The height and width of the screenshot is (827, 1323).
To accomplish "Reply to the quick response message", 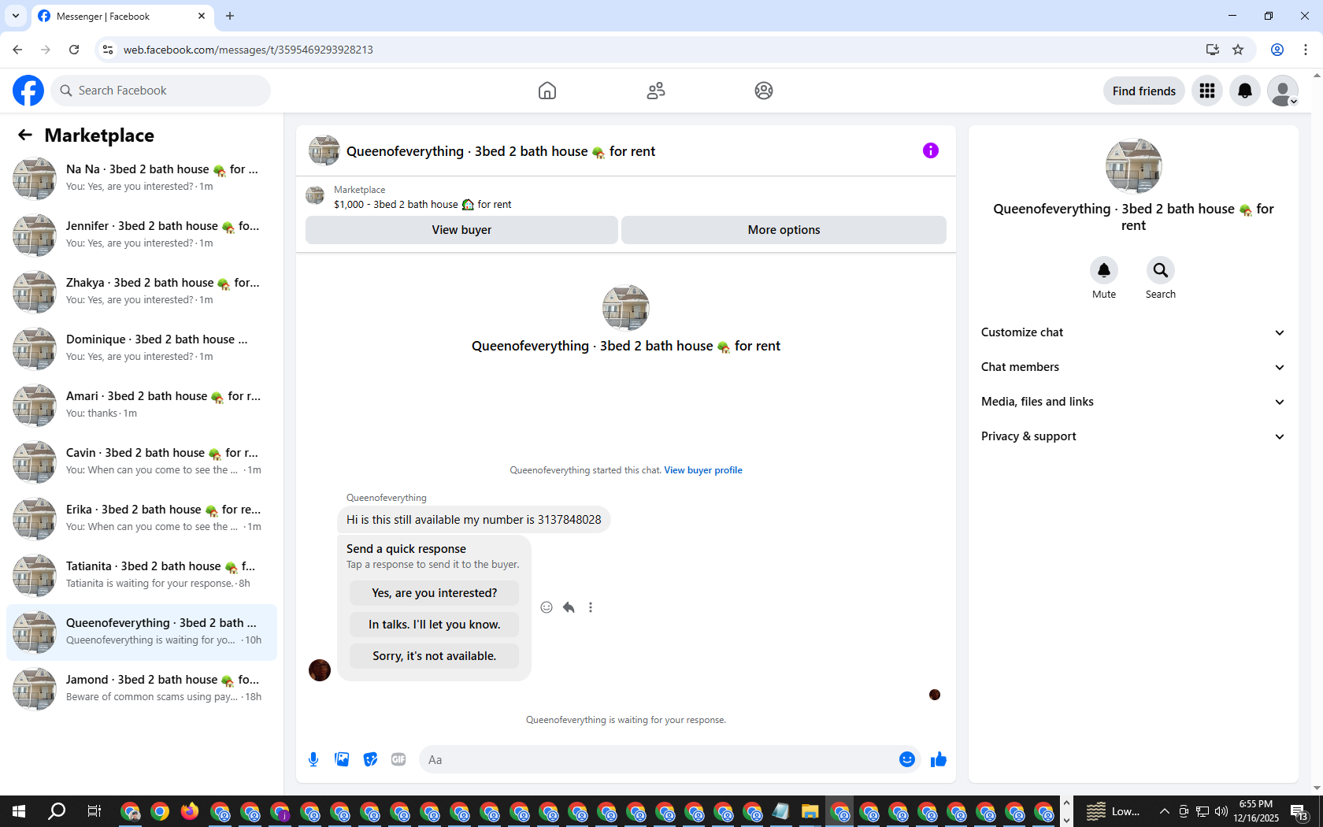I will (569, 607).
